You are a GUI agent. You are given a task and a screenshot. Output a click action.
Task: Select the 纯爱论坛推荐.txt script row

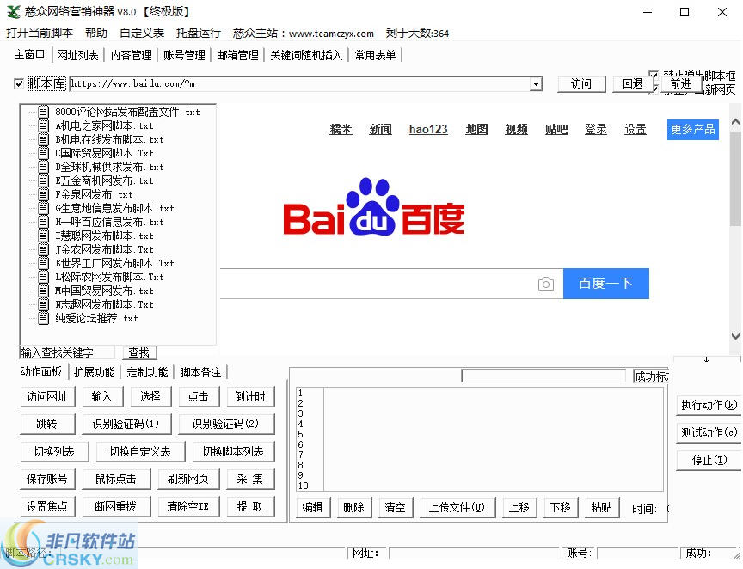tap(96, 318)
